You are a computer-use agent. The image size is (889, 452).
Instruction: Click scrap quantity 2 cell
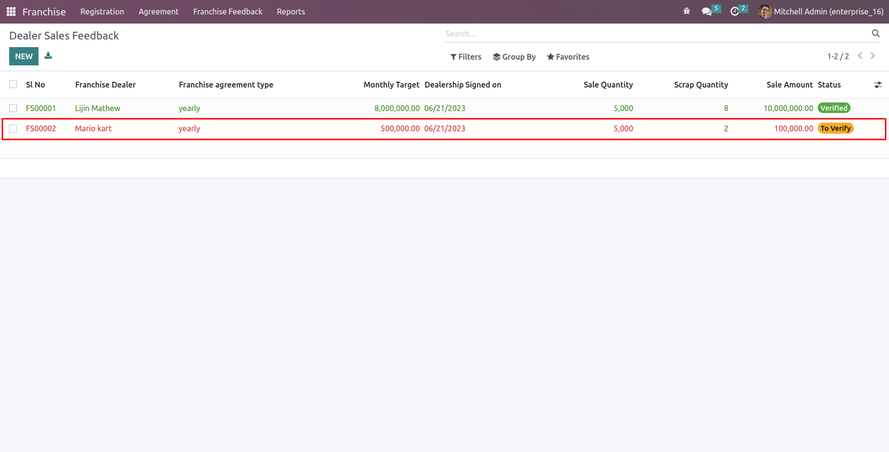726,128
